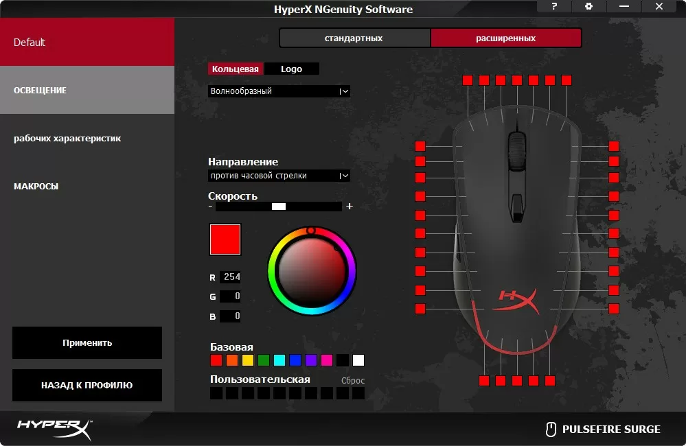Screen dimensions: 686x446
Task: Open the ОСВЕЩЕНИЕ lighting section
Action: click(87, 90)
